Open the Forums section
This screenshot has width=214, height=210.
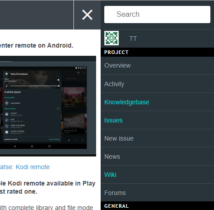(157, 193)
